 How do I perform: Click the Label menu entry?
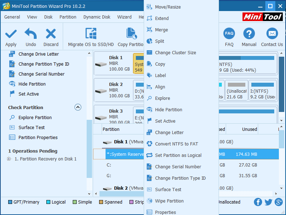181,76
